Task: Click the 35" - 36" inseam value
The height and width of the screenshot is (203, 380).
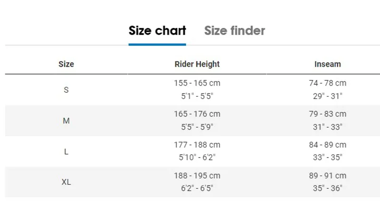Action: (327, 188)
